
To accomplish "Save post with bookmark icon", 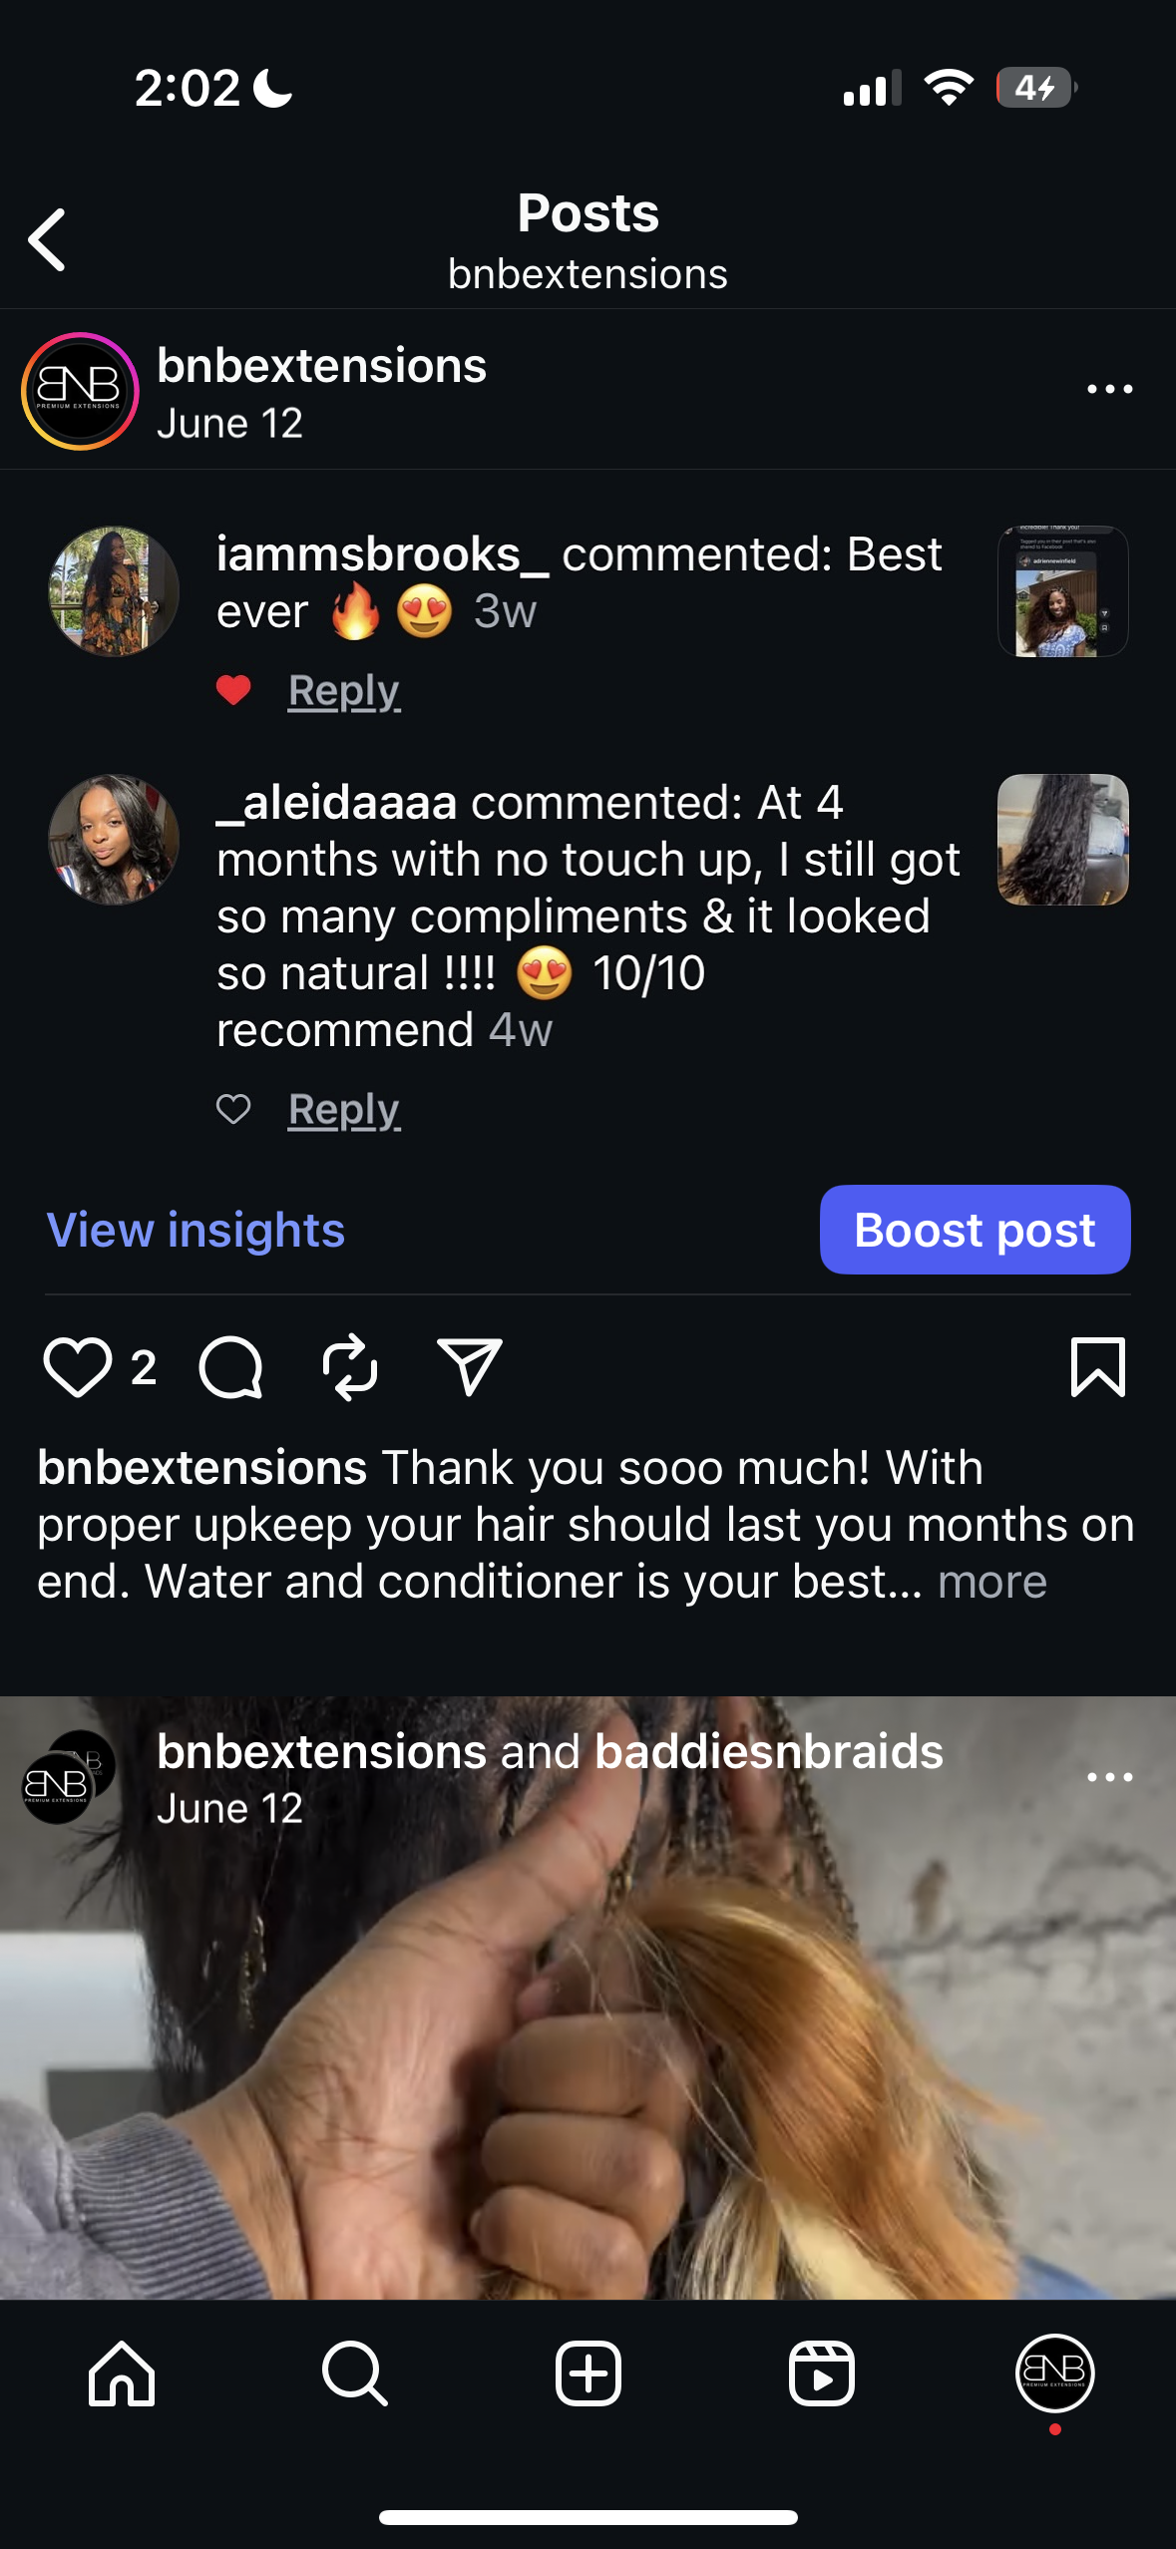I will tap(1098, 1367).
